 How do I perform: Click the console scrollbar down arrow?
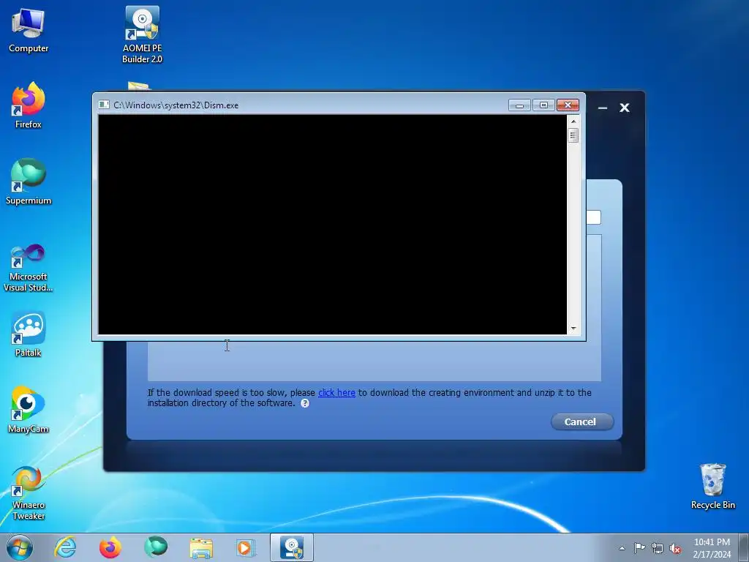point(573,329)
